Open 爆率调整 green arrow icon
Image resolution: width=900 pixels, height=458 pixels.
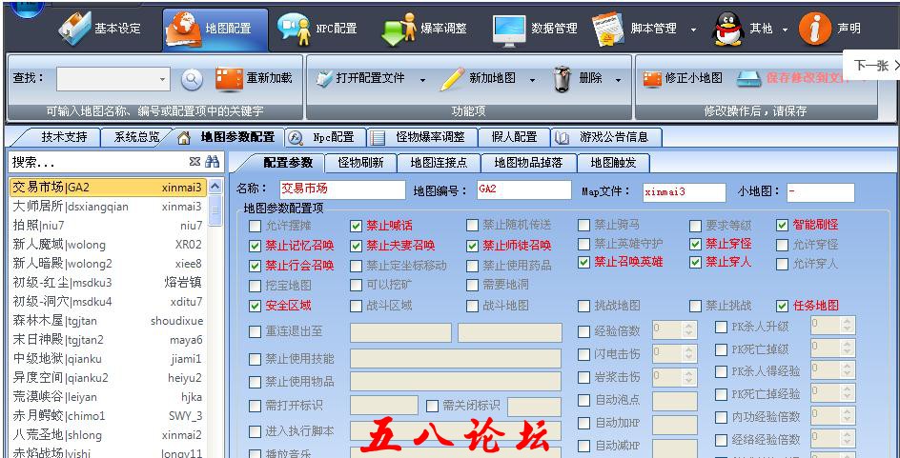click(399, 29)
